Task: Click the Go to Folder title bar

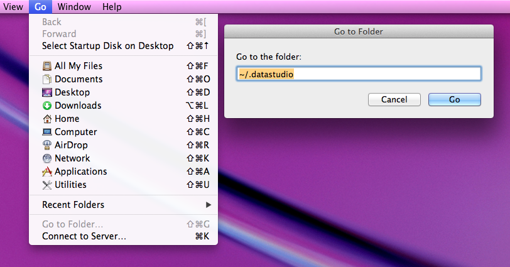Action: 359,31
